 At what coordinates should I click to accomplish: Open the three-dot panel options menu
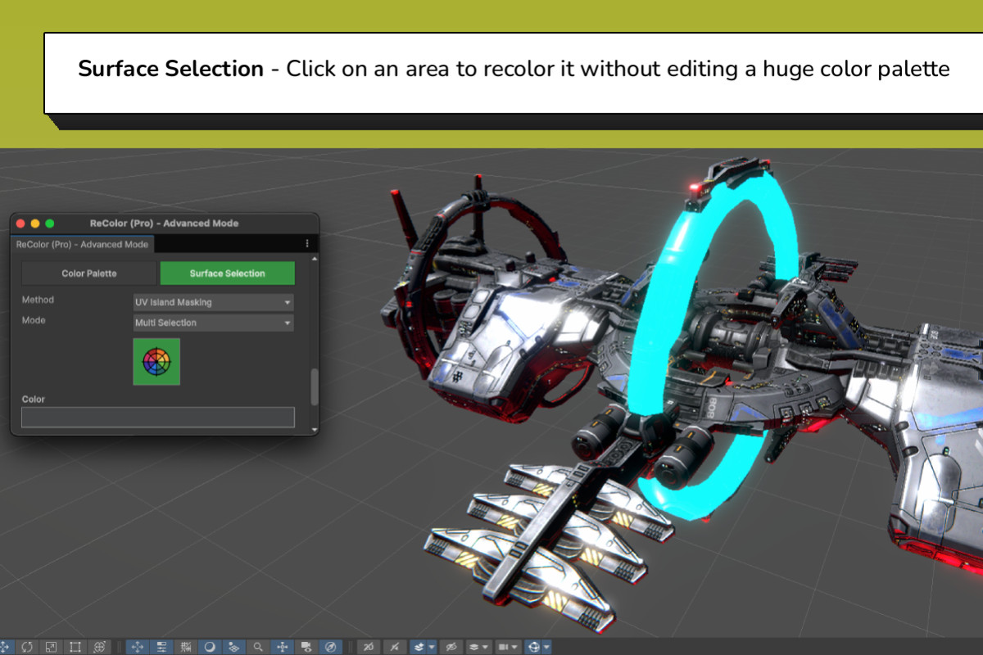[x=307, y=244]
